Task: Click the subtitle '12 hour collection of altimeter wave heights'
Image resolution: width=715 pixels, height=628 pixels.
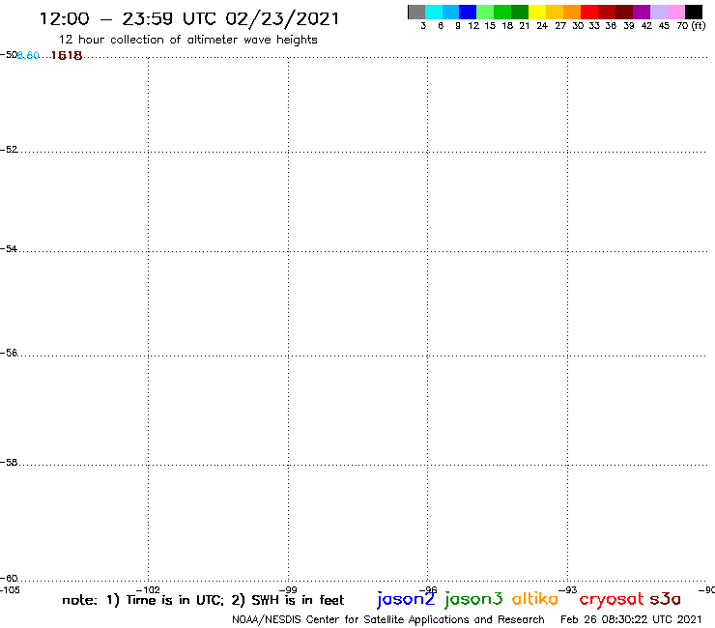Action: coord(187,41)
